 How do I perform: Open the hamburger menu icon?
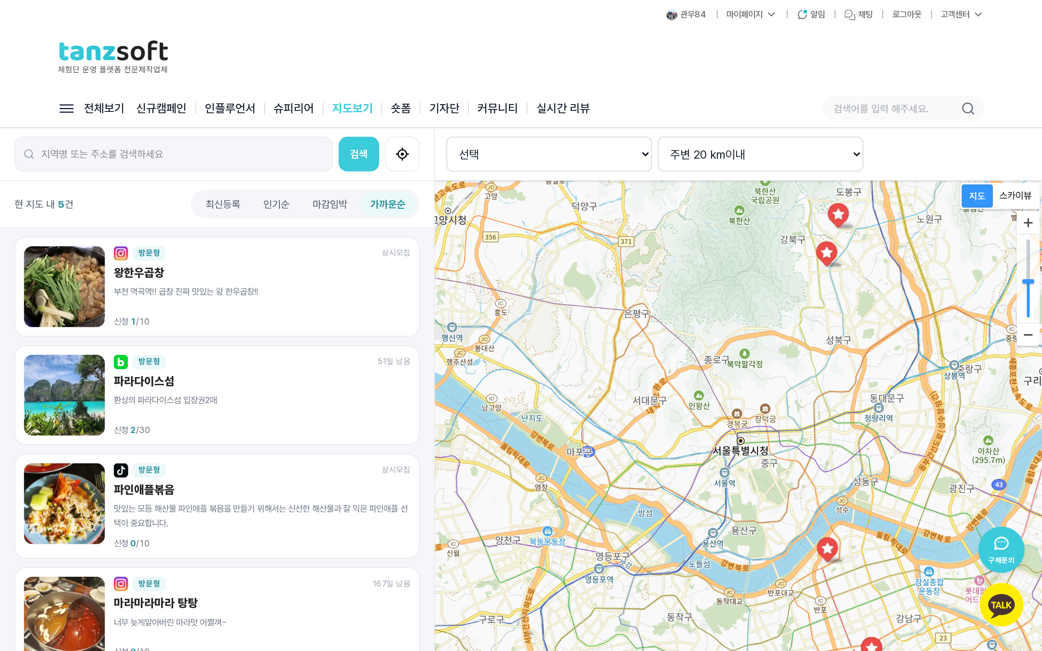[x=67, y=108]
